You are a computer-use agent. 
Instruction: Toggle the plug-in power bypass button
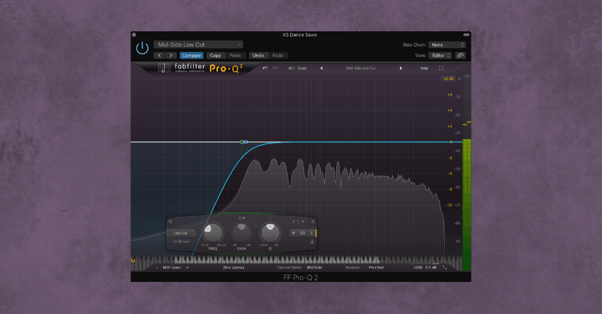(x=142, y=48)
